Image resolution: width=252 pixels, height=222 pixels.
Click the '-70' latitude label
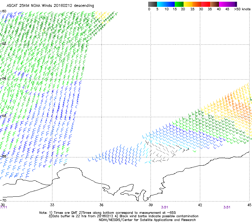click(3, 200)
